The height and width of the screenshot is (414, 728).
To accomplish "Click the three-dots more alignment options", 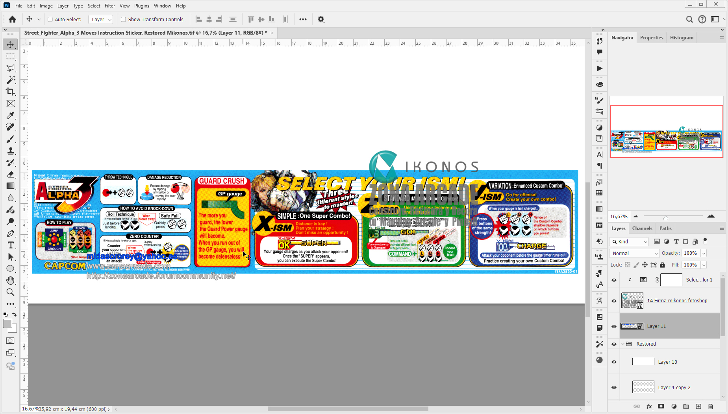I will [x=303, y=19].
